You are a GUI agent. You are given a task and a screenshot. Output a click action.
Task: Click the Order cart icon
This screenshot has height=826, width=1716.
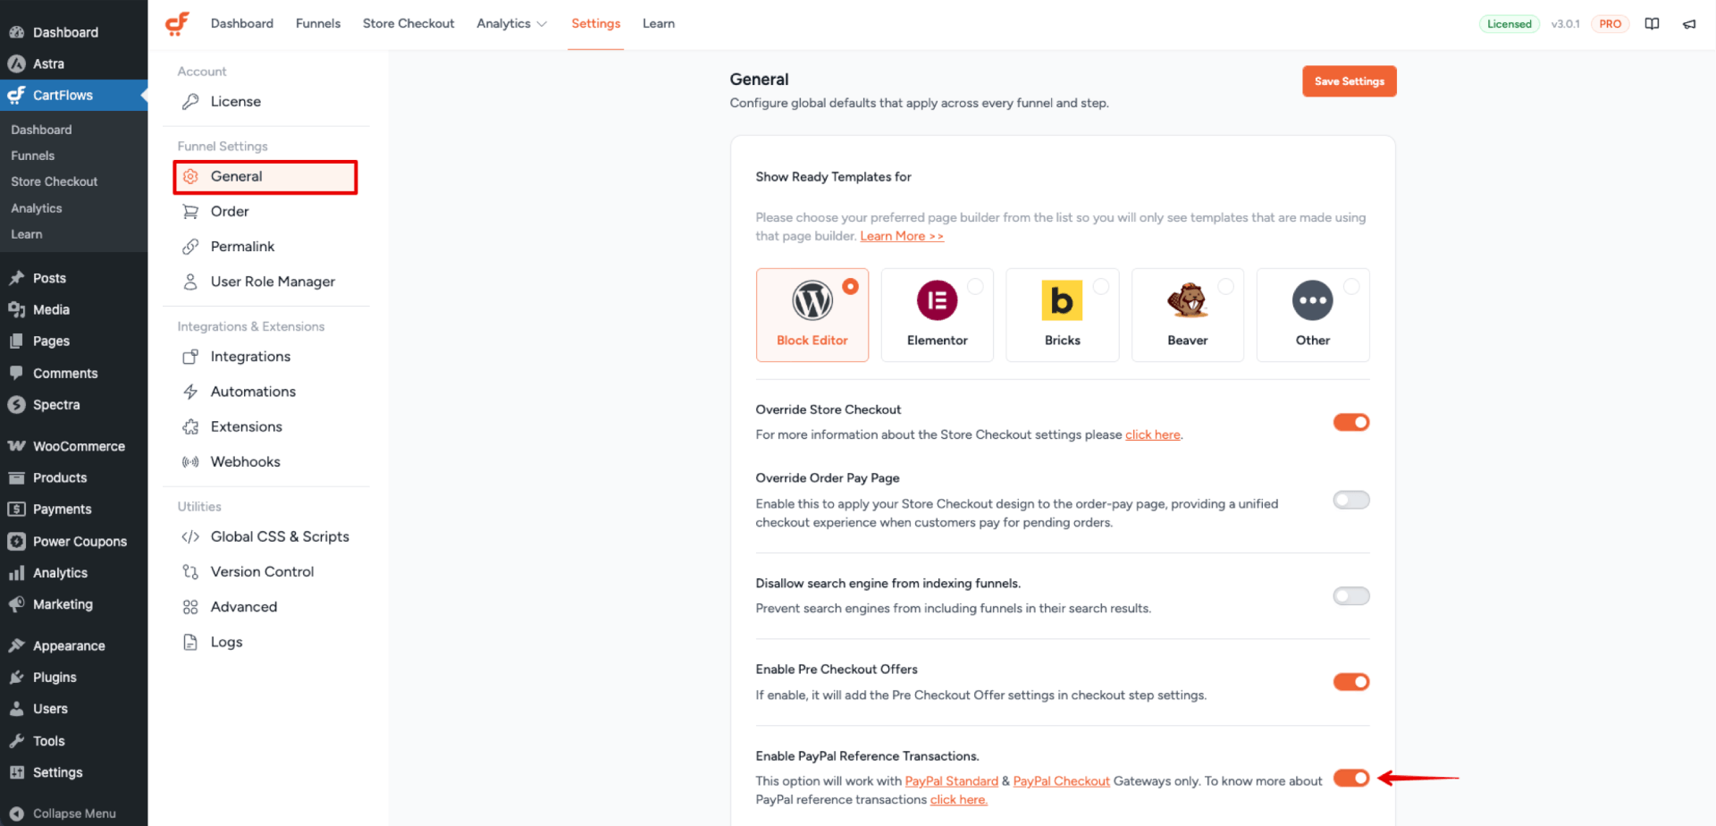click(x=190, y=212)
